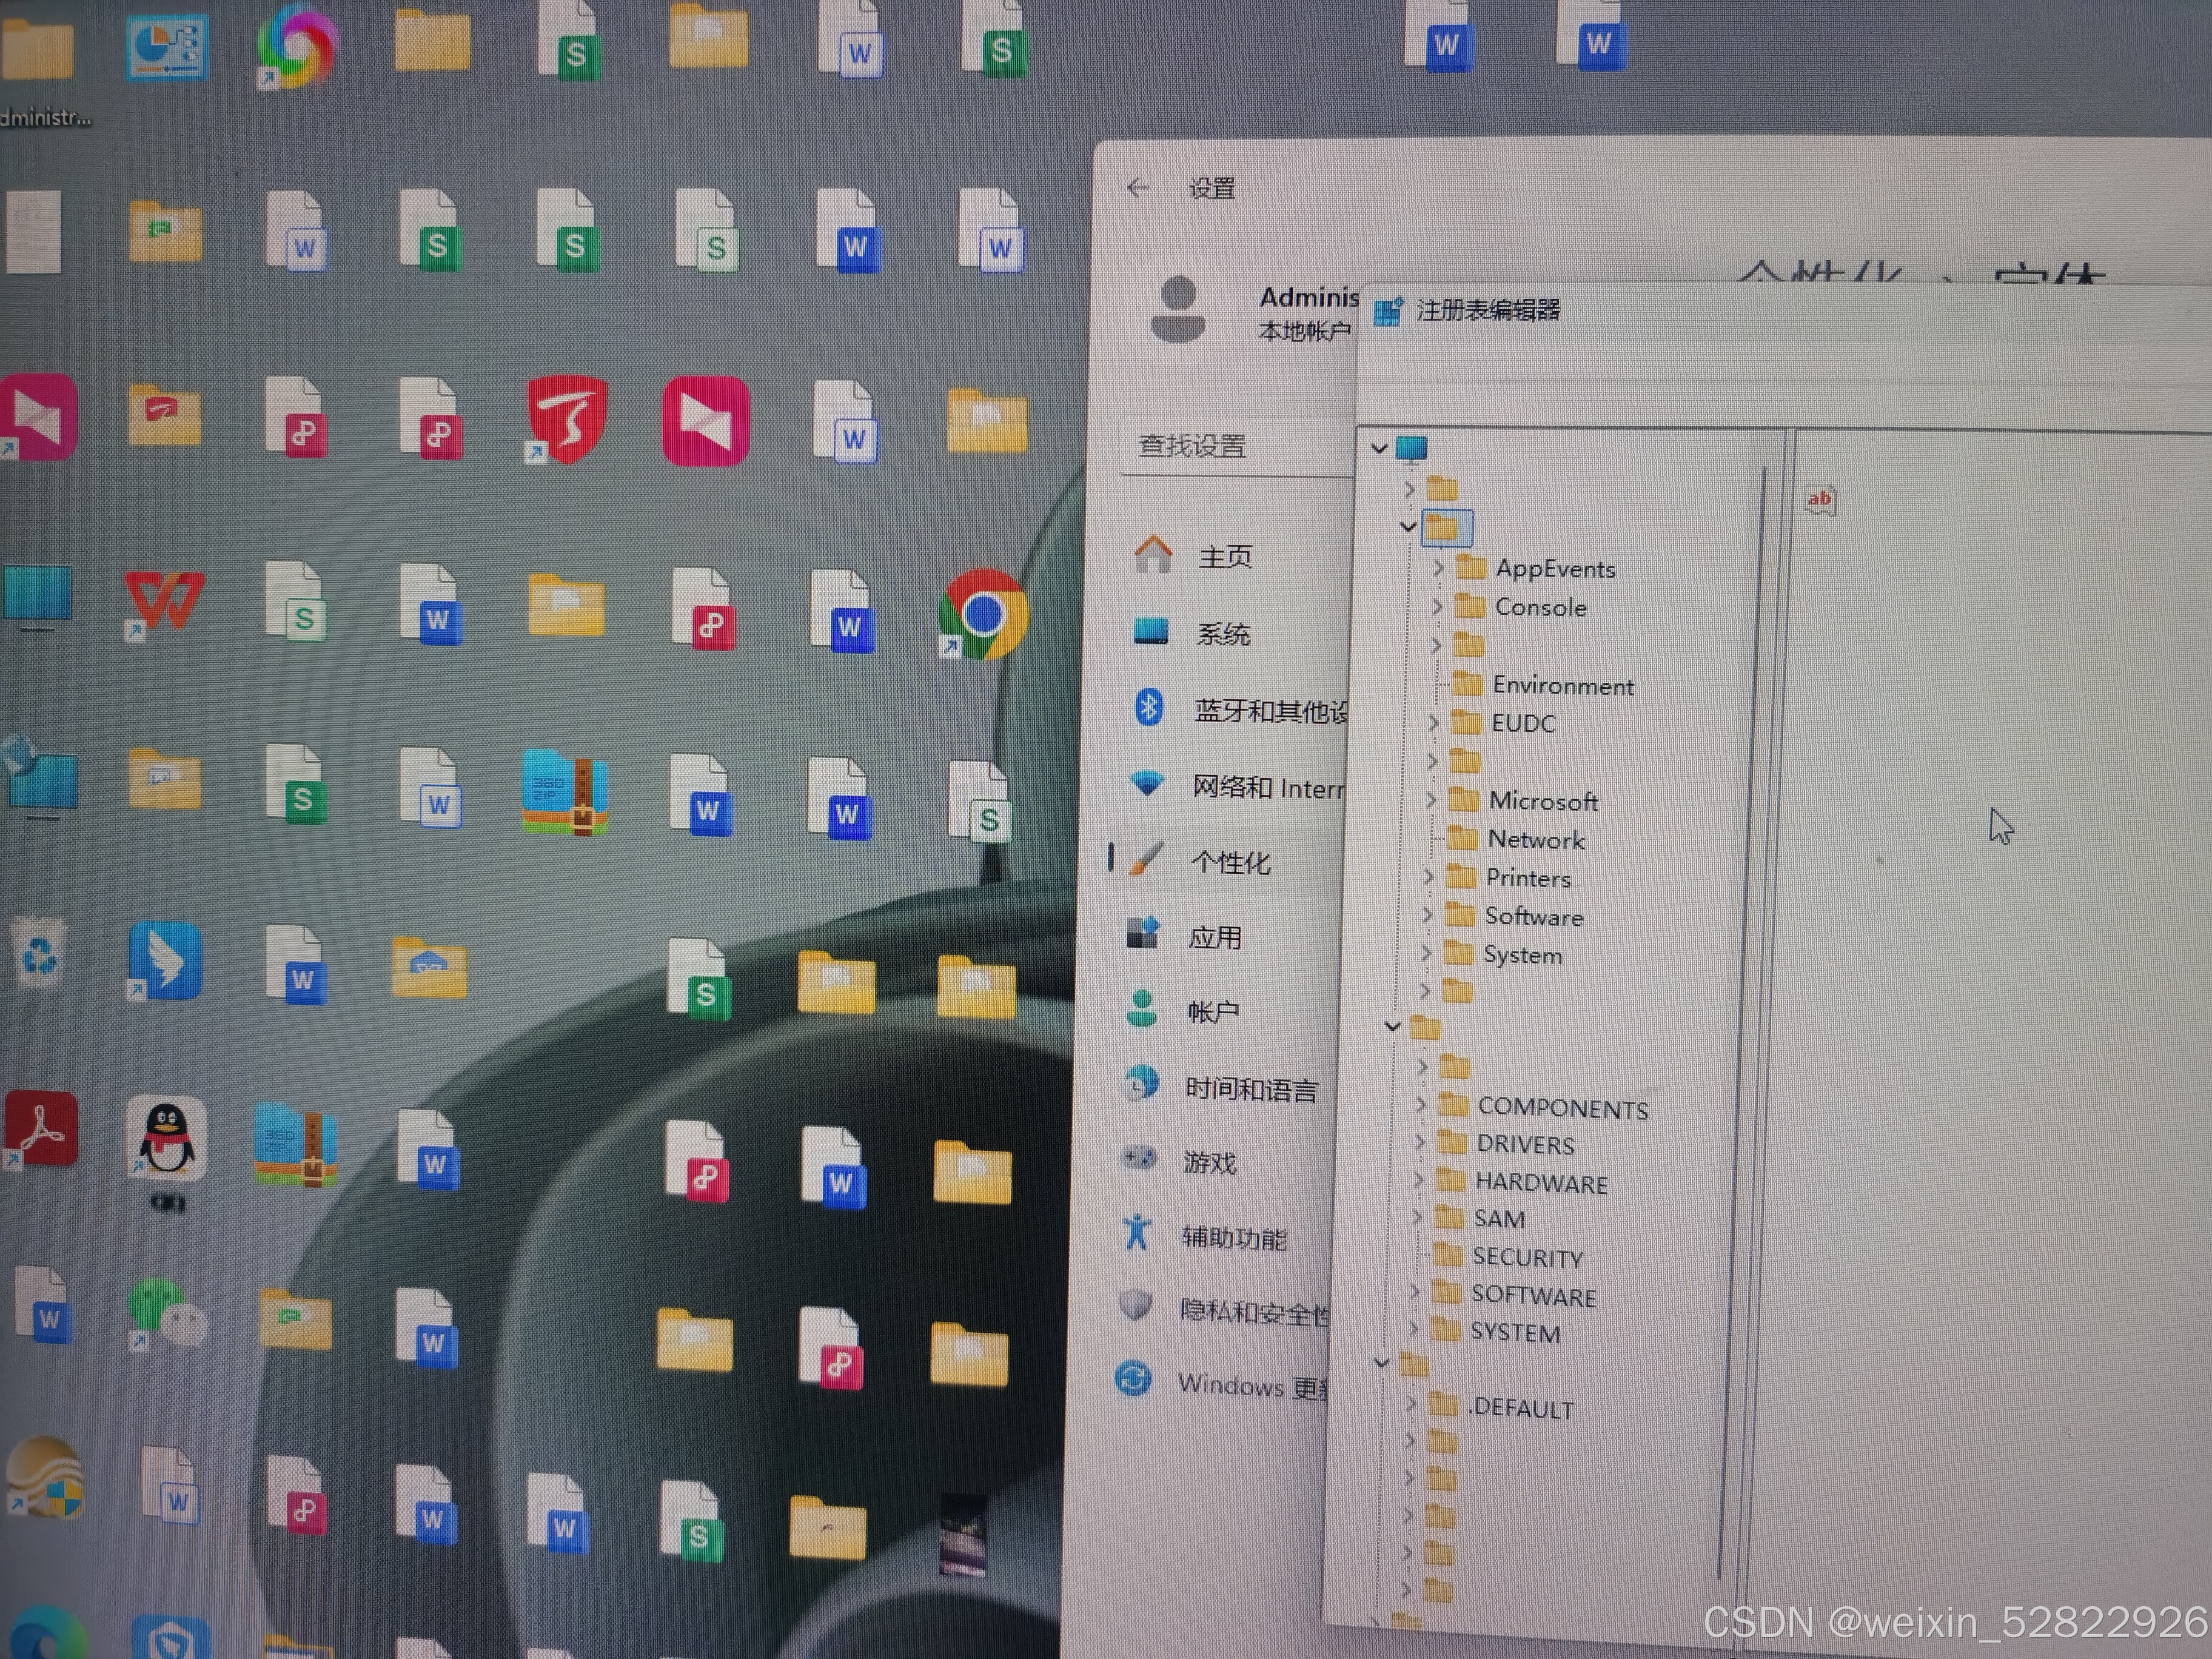Expand the AppEvents registry key

(x=1438, y=567)
